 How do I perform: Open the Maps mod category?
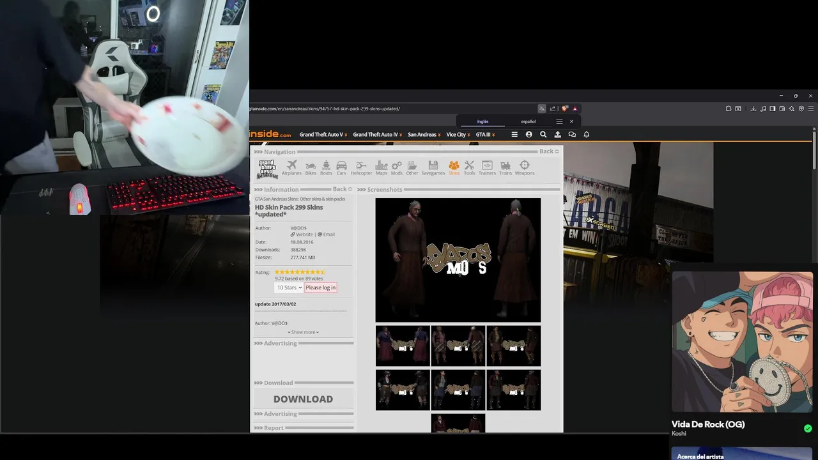(x=382, y=168)
